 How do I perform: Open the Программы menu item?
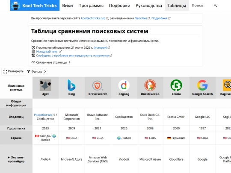pos(91,6)
